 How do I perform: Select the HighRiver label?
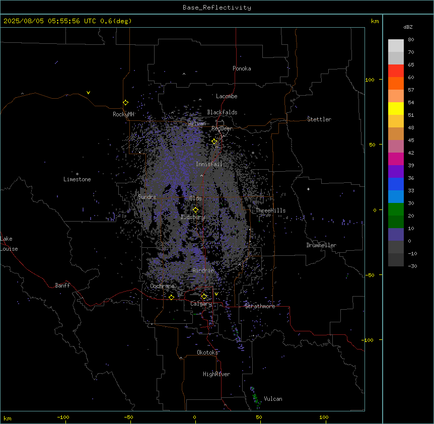[x=216, y=374]
